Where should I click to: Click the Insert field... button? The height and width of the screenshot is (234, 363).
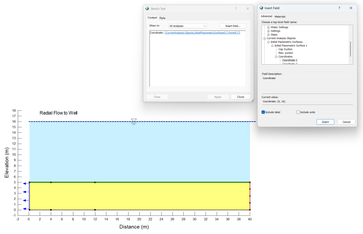(x=233, y=26)
